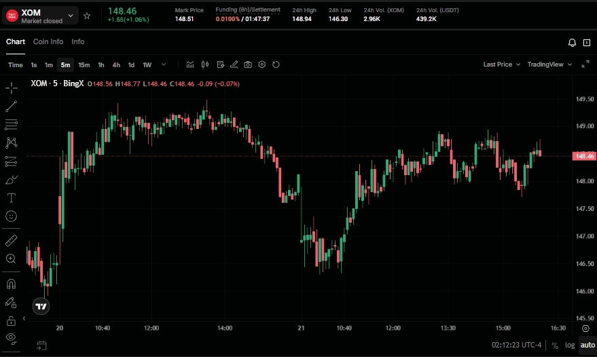Enable log scale on price axis
The height and width of the screenshot is (357, 597).
pyautogui.click(x=570, y=345)
